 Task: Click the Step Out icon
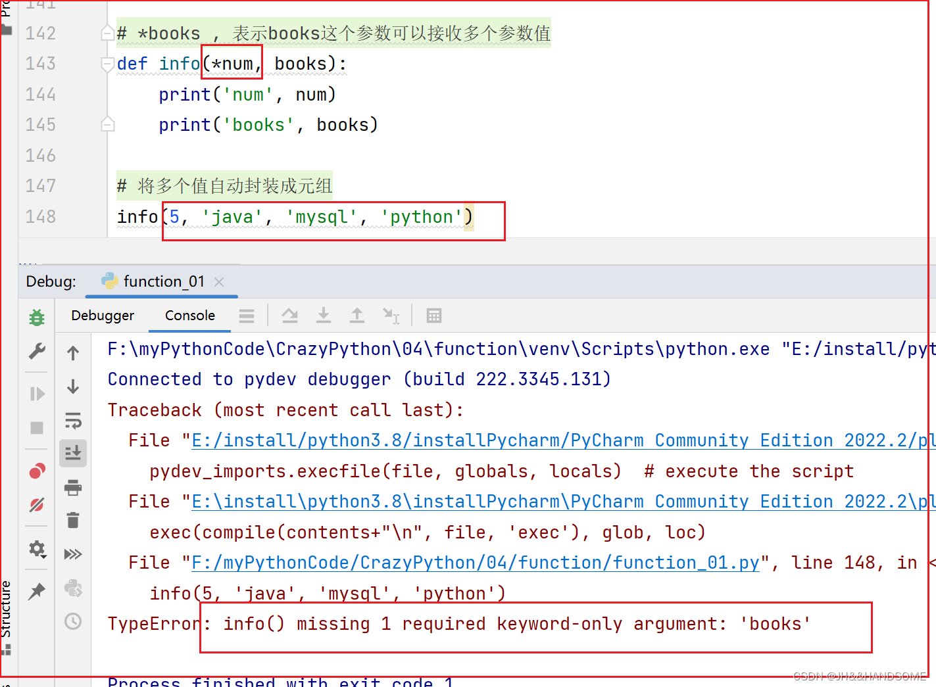[357, 316]
